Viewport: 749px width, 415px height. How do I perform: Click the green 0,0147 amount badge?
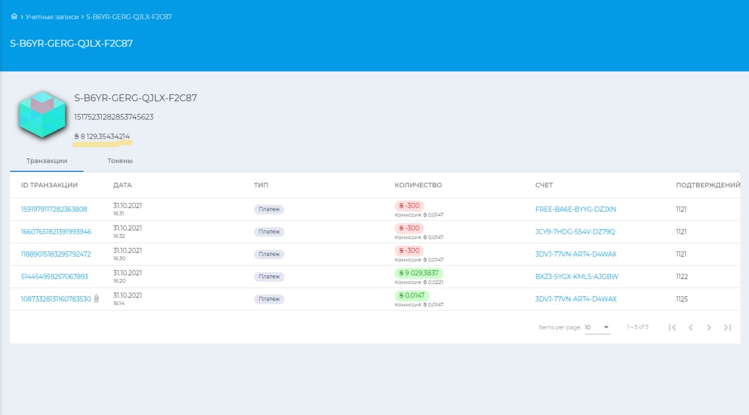tap(412, 295)
